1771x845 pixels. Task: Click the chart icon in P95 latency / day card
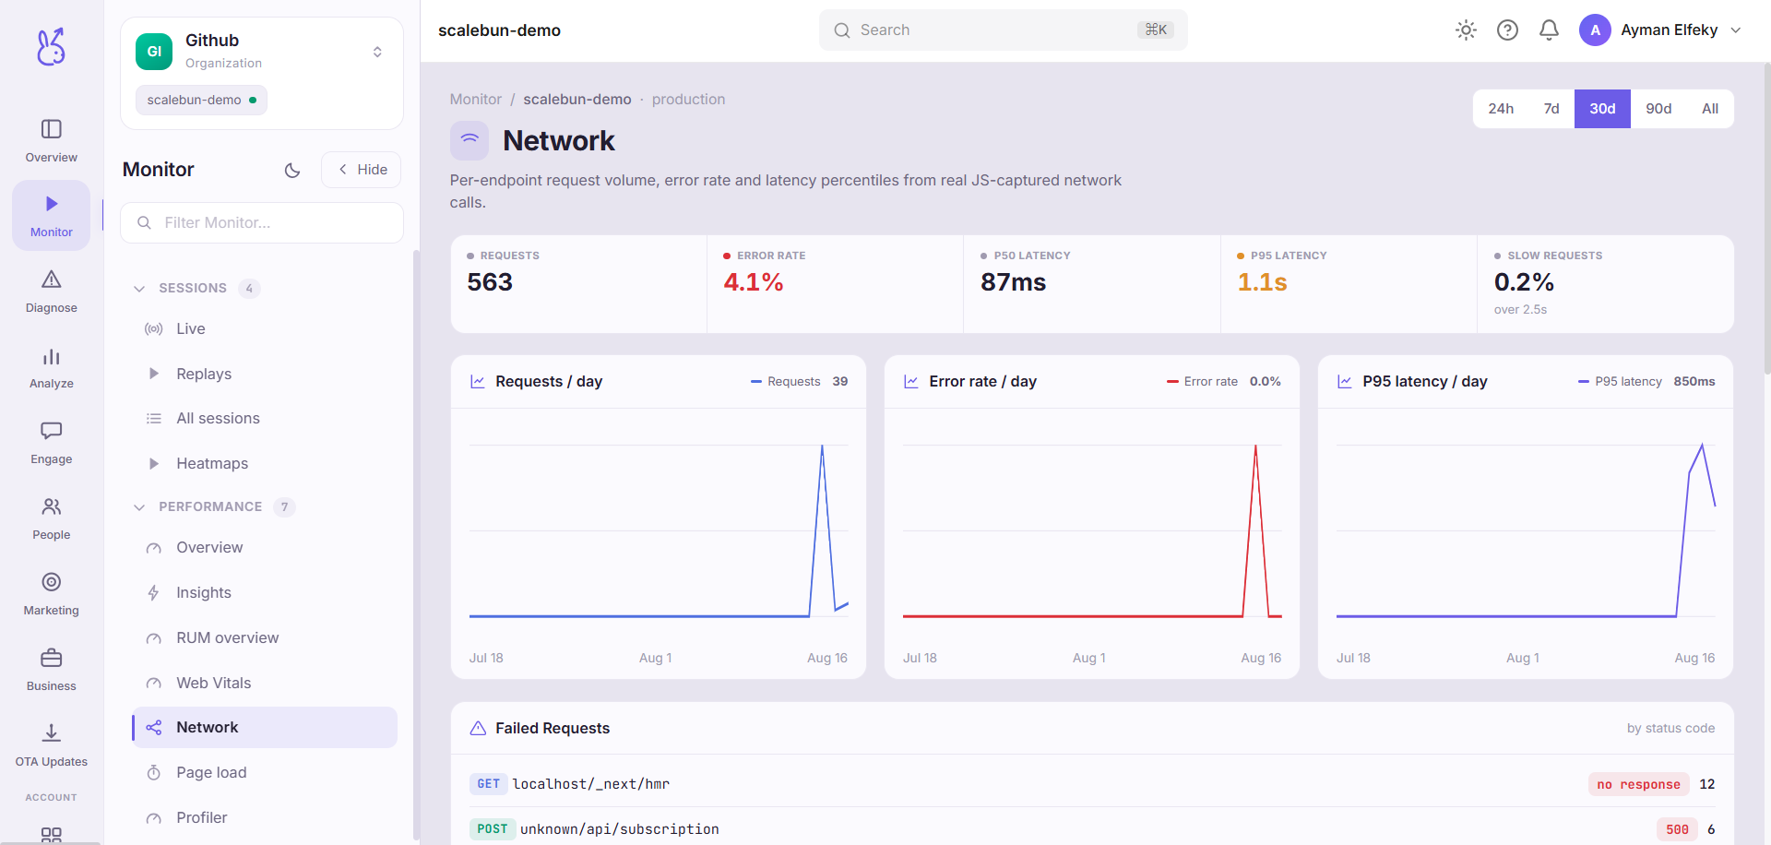[1345, 381]
